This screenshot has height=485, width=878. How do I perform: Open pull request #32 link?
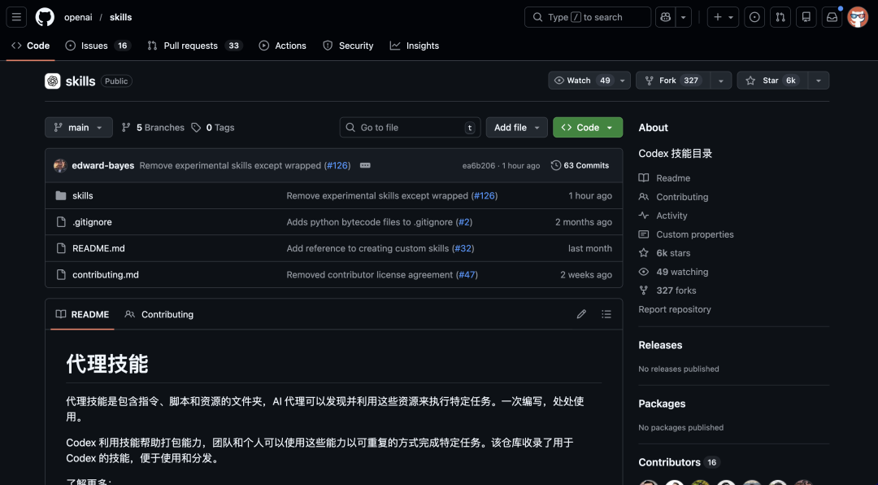click(x=463, y=248)
